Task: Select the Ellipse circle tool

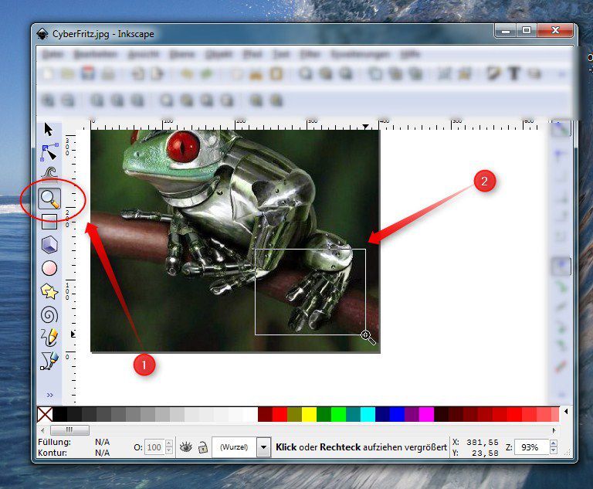Action: click(49, 268)
